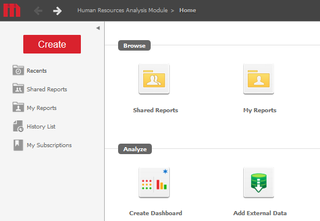This screenshot has height=221, width=320.
Task: Open the large Shared Reports folder tile
Action: click(154, 79)
